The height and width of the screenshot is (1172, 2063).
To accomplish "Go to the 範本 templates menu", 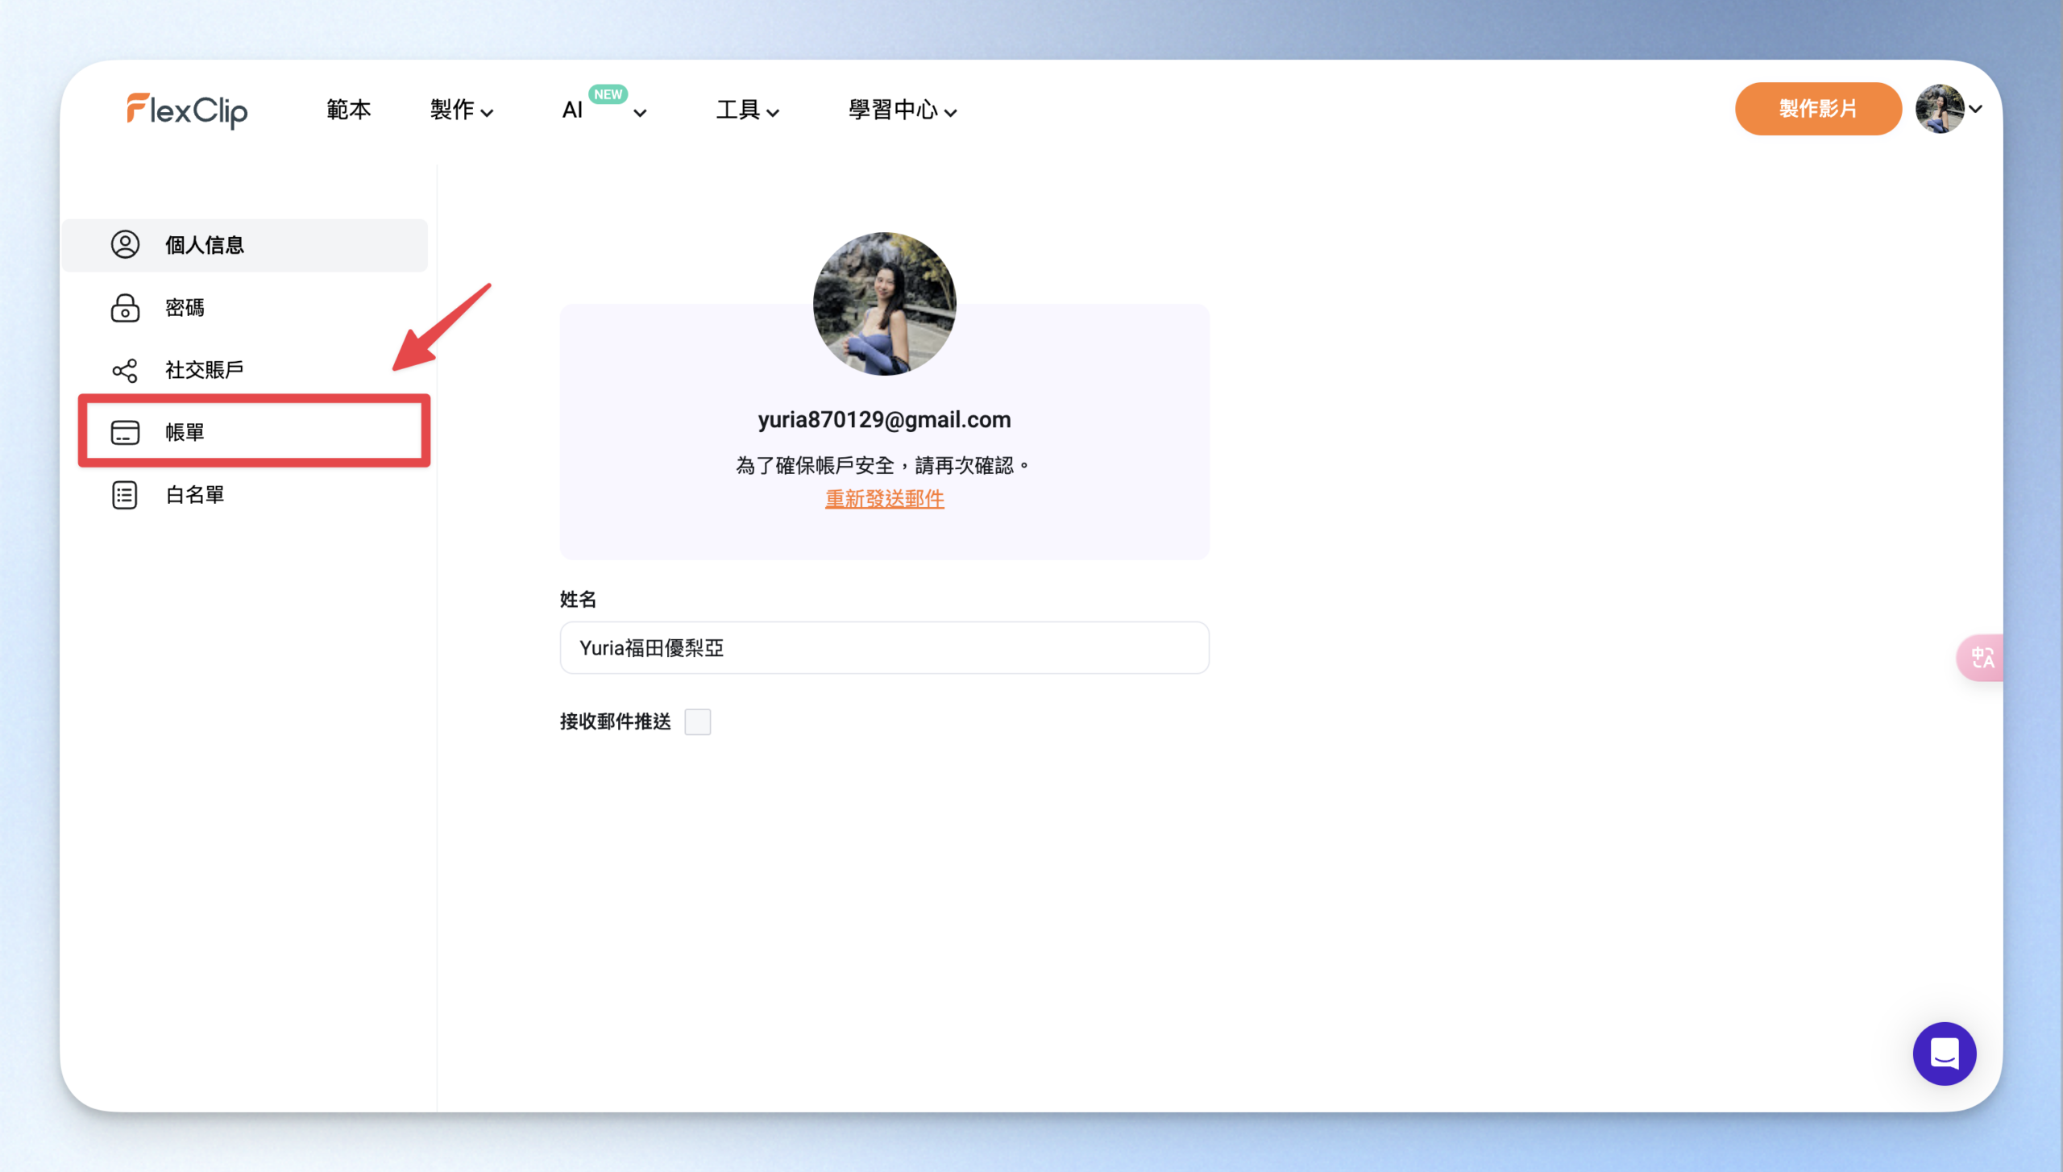I will pos(348,110).
